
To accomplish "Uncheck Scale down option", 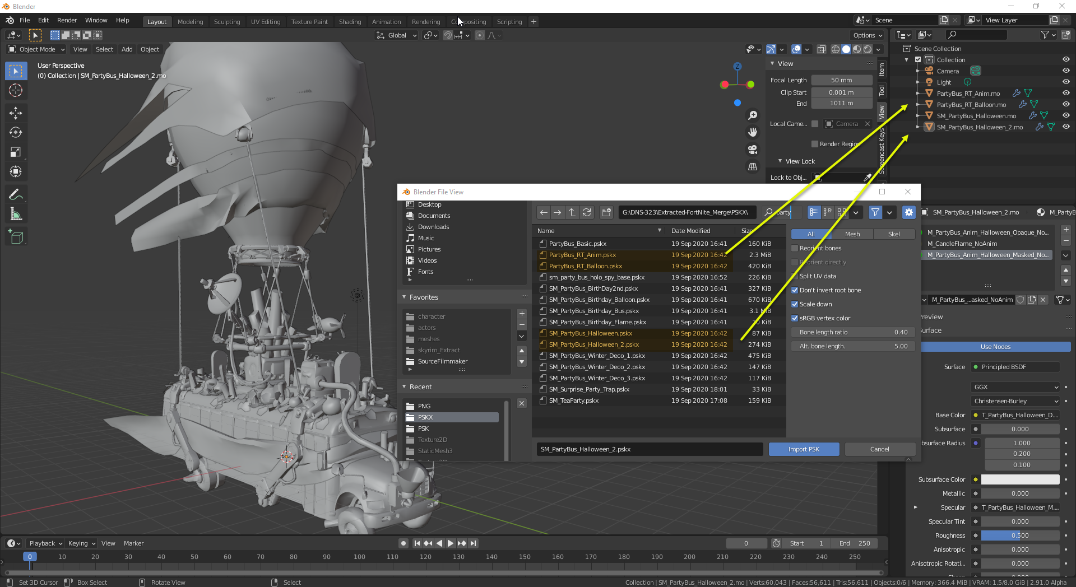I will pos(795,304).
